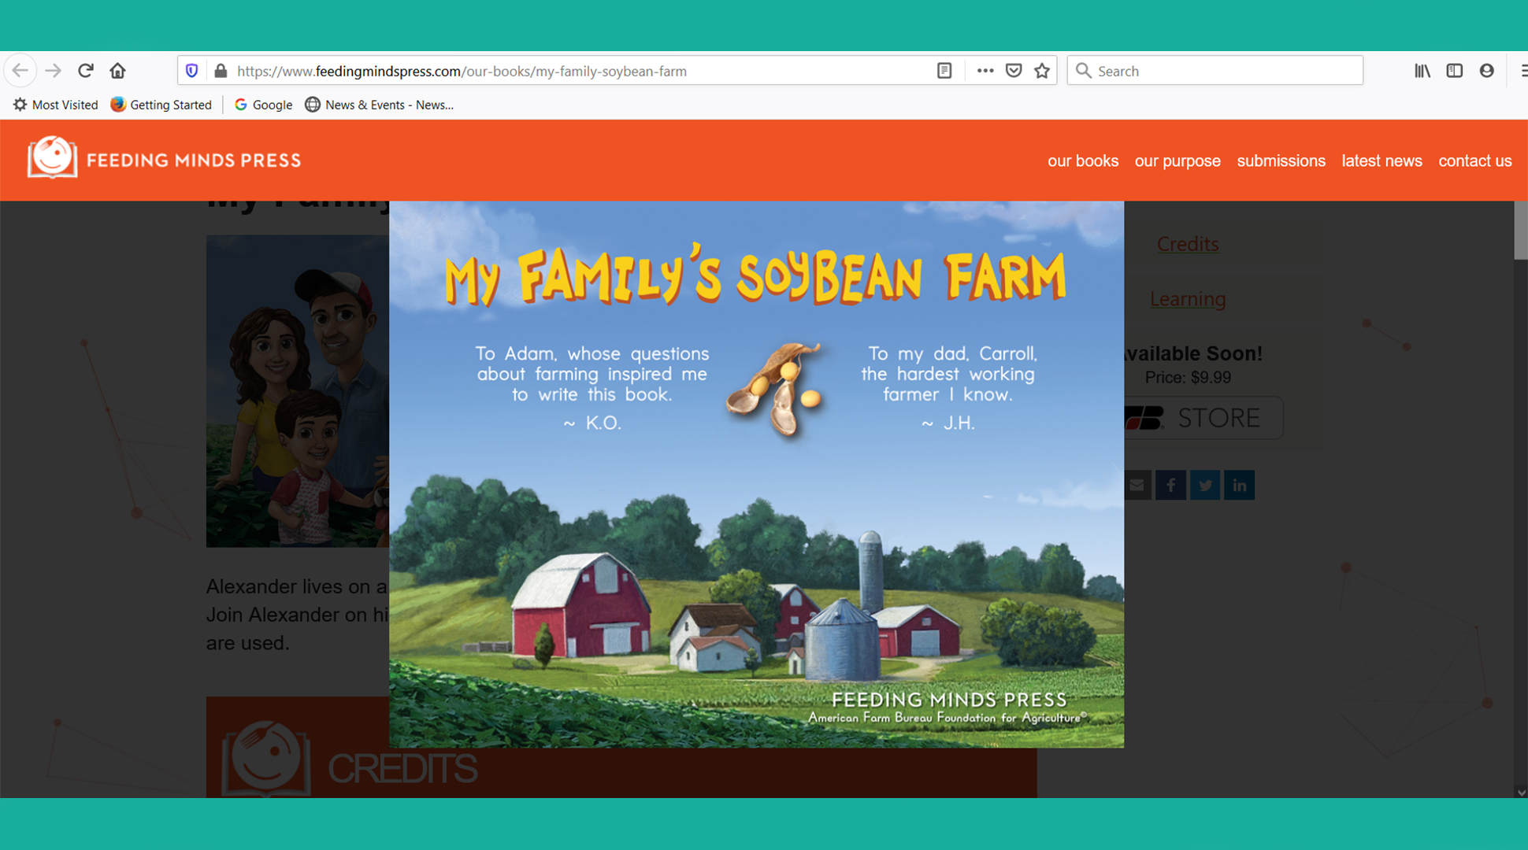This screenshot has width=1528, height=850.
Task: Follow the Learning link
Action: coord(1188,299)
